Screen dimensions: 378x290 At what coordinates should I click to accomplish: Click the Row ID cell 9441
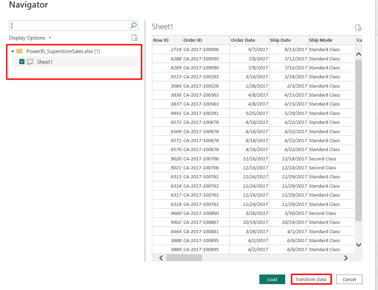point(167,113)
